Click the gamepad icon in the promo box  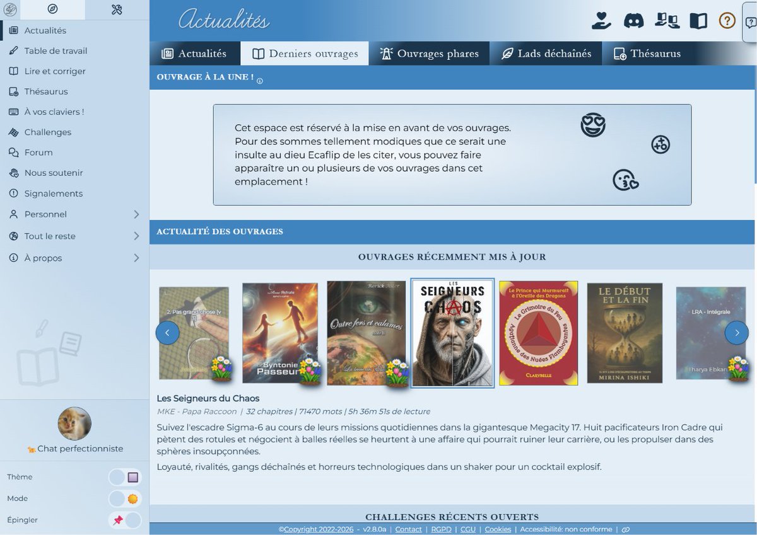660,144
